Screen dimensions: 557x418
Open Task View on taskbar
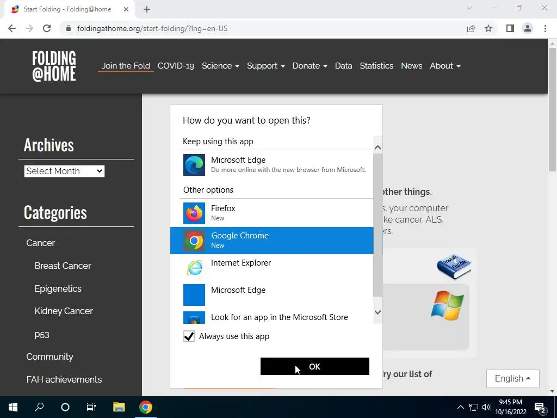click(x=91, y=407)
